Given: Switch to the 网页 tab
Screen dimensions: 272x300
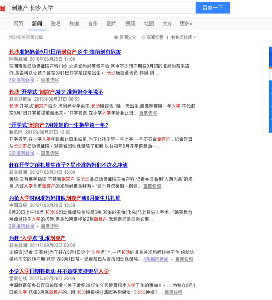Looking at the screenshot, I should [18, 24].
